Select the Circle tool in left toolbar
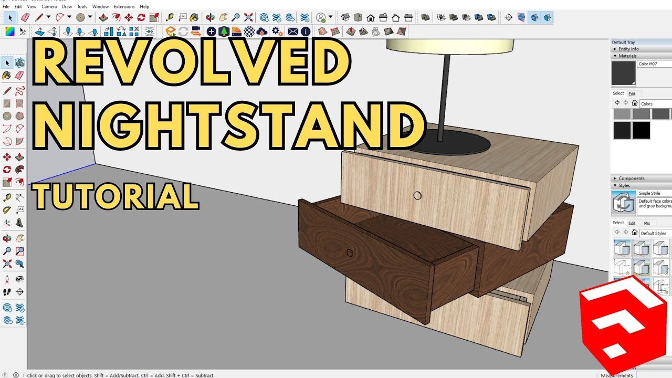 click(x=7, y=116)
